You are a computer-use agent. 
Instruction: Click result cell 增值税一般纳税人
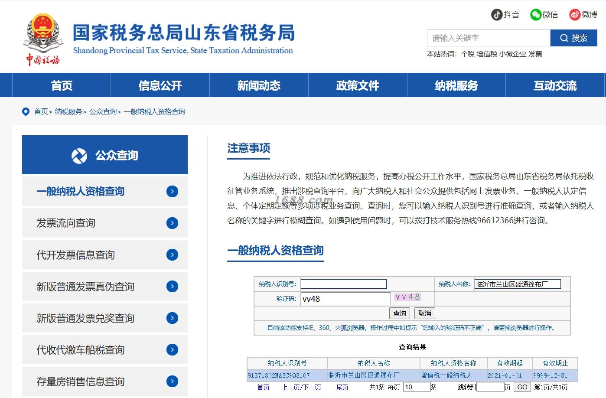[446, 375]
